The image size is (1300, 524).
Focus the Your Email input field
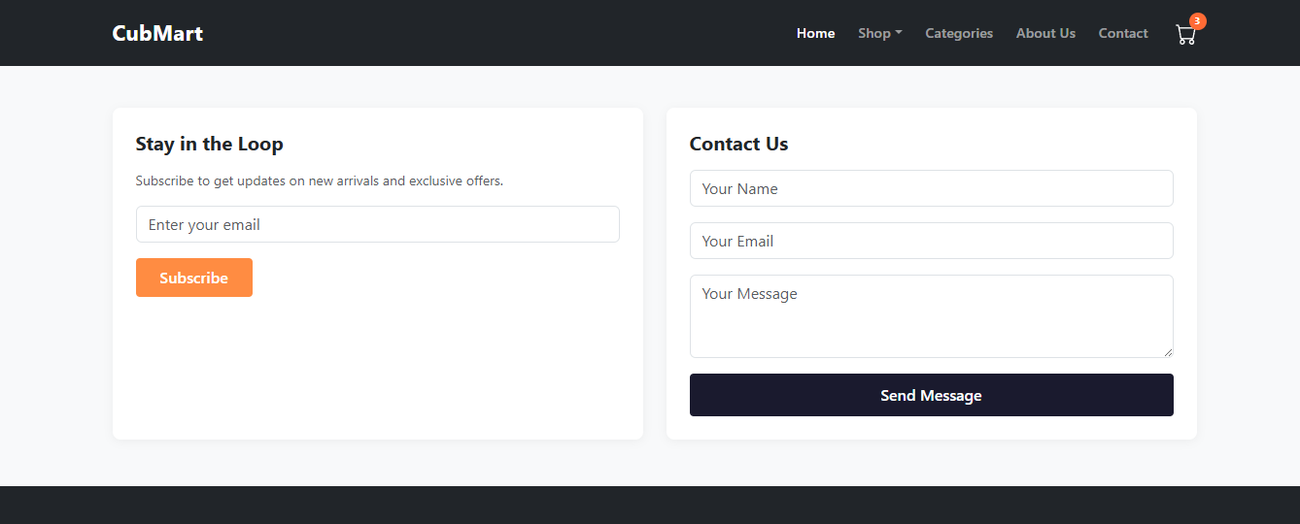tap(931, 241)
